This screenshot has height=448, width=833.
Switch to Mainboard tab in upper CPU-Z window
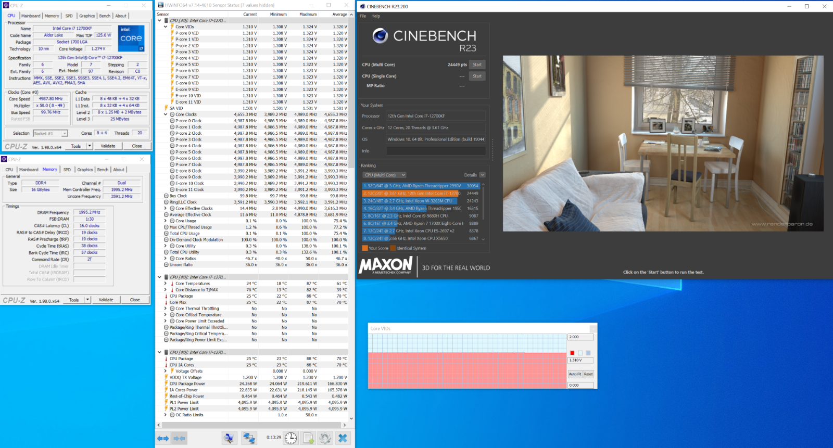[x=31, y=16]
